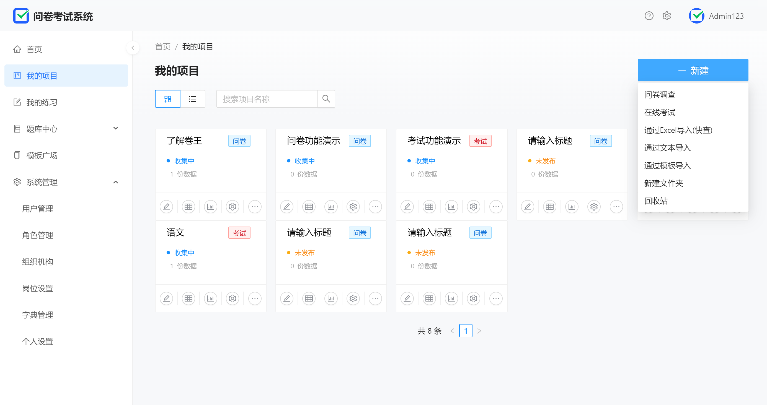Collapse the sidebar with arrow button

click(133, 48)
